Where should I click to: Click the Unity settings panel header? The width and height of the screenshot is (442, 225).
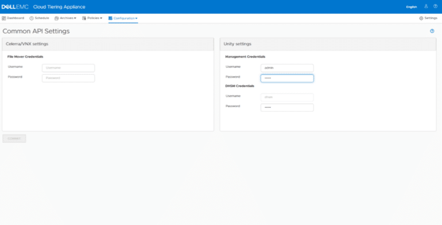(x=328, y=44)
